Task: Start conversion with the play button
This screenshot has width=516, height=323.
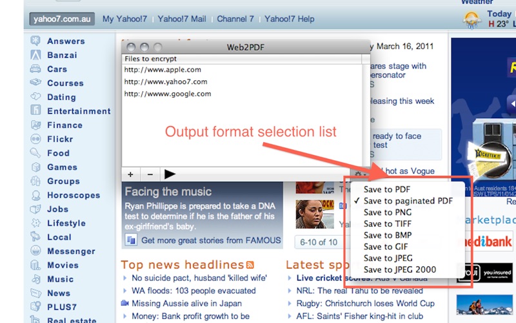Action: coord(170,174)
